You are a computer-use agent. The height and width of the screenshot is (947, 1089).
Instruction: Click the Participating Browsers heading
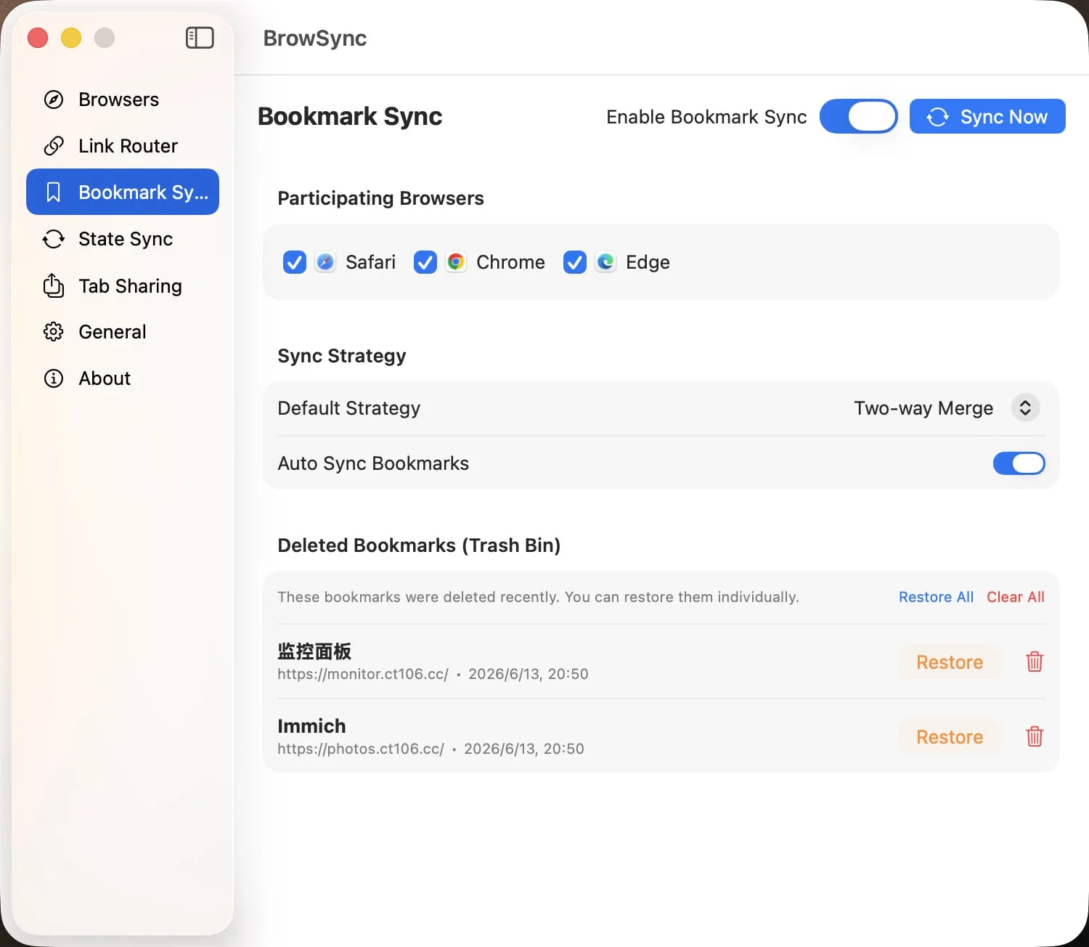(380, 198)
